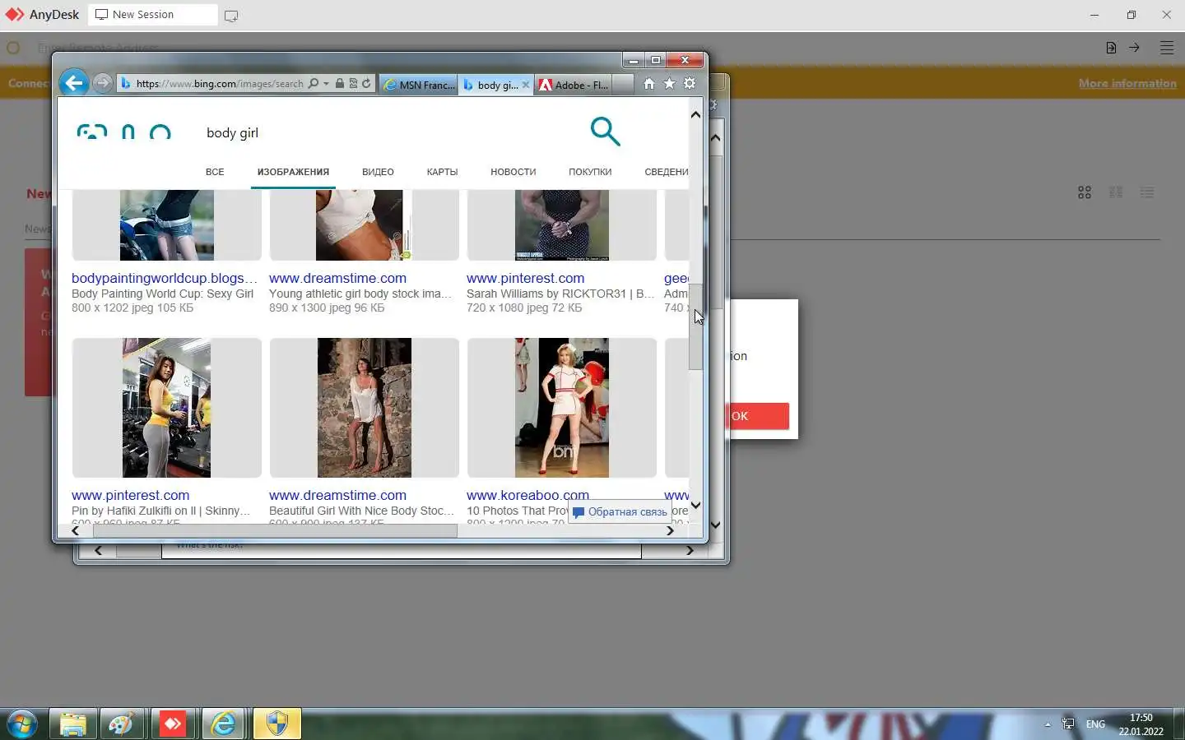This screenshot has width=1185, height=740.
Task: Open the address bar autocomplete dropdown arrow
Action: (326, 84)
